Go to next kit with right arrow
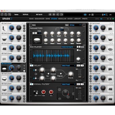115x115 pixels. tap(54, 14)
